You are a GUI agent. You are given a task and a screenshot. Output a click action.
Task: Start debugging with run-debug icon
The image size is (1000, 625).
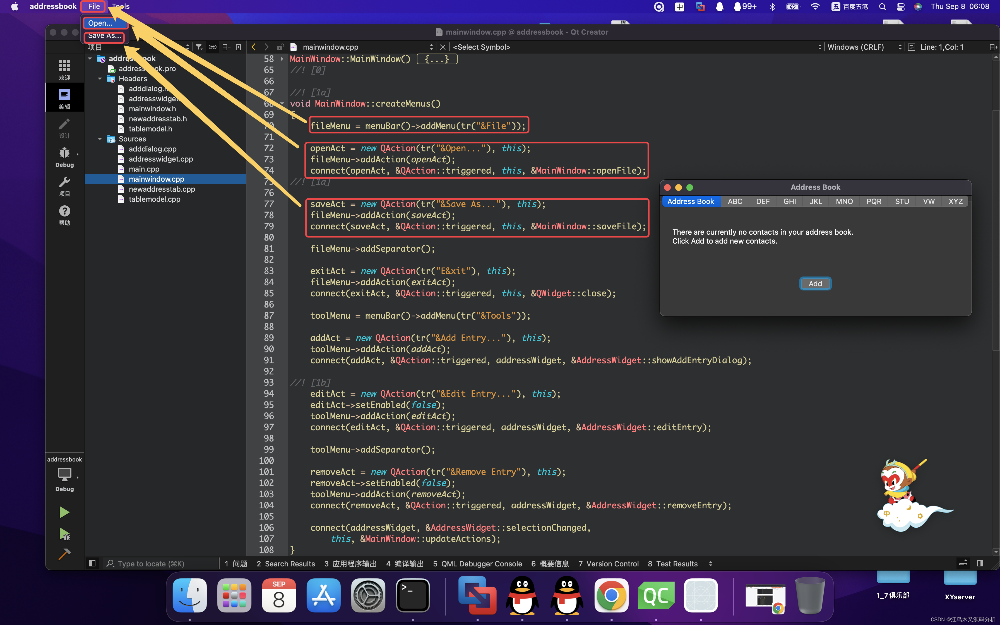pyautogui.click(x=64, y=534)
